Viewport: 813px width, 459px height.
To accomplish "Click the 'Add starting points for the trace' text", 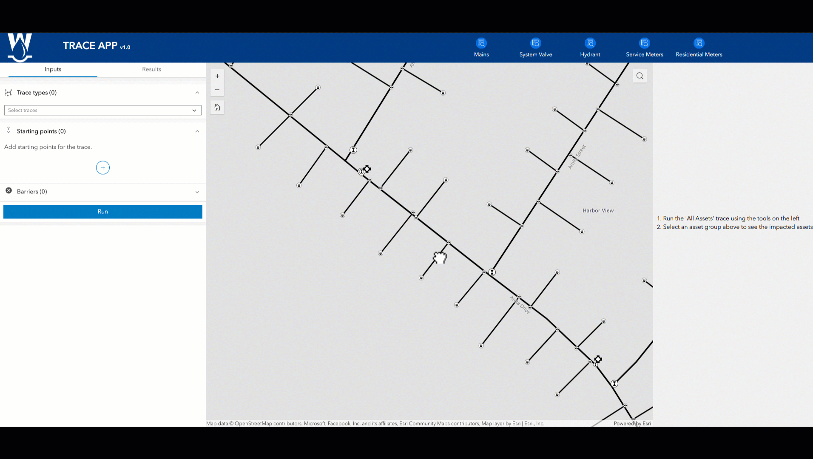I will (x=48, y=147).
